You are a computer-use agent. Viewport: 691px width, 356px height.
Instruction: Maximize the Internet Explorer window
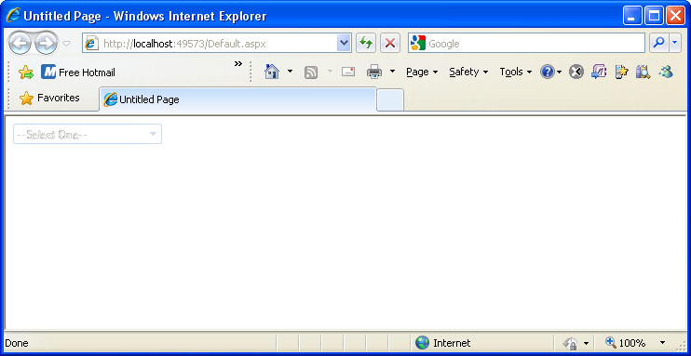654,16
